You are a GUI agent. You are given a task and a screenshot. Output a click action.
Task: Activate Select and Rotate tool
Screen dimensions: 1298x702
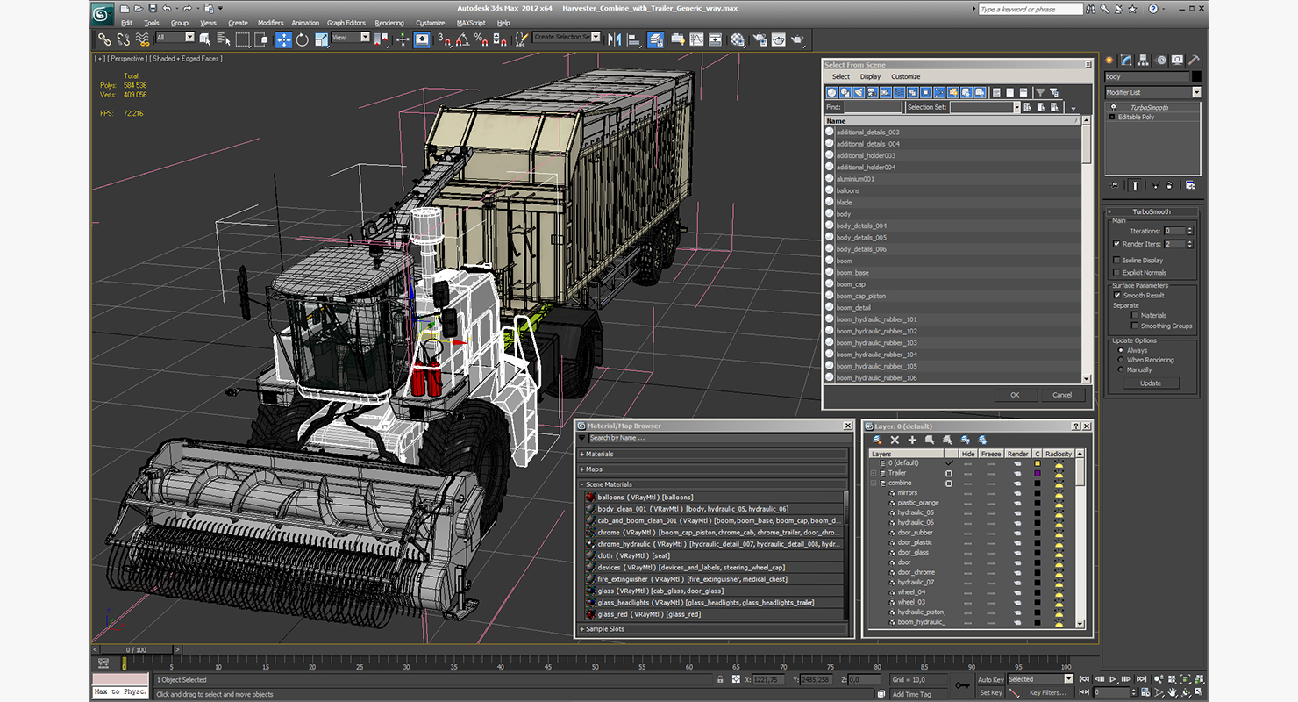pyautogui.click(x=303, y=39)
